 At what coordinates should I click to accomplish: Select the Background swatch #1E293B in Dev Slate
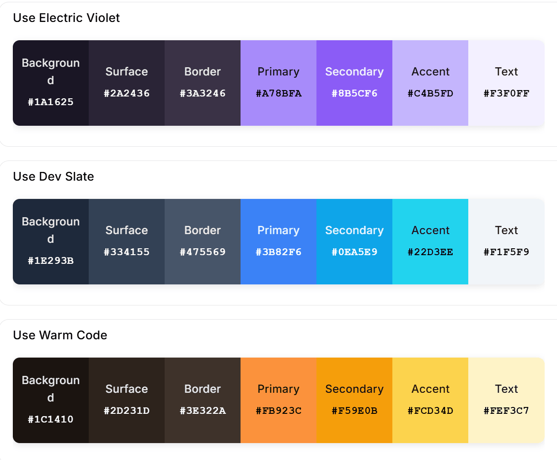click(x=50, y=241)
